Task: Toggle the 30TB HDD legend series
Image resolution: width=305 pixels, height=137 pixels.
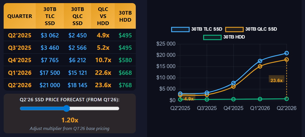Action: 224,37
